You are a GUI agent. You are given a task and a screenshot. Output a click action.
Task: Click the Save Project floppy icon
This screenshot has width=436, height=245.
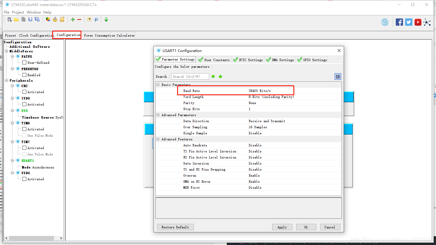(30, 20)
